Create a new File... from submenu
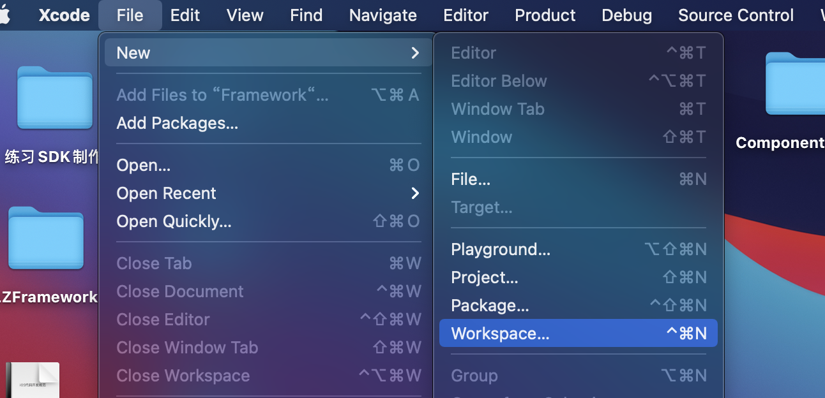This screenshot has width=825, height=398. (579, 179)
